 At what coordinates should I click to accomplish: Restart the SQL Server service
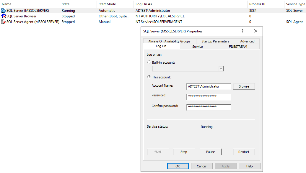click(244, 152)
